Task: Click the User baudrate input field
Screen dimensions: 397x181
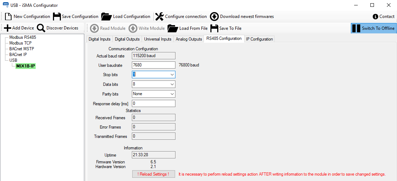Action: coord(153,65)
